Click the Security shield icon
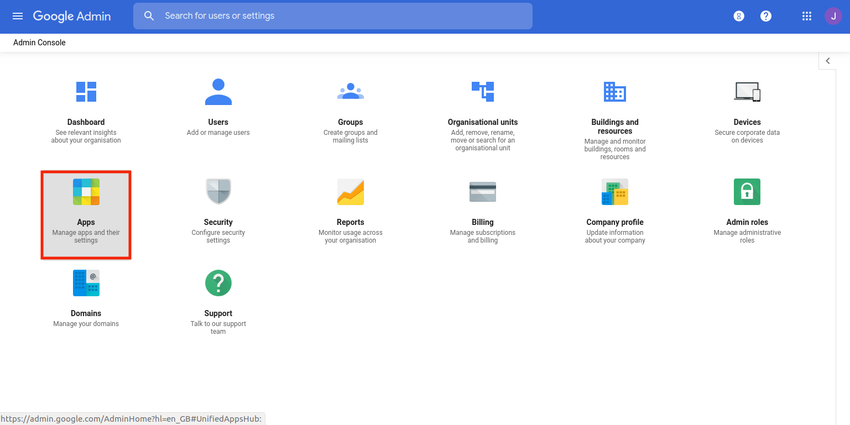Image resolution: width=850 pixels, height=425 pixels. click(x=218, y=192)
